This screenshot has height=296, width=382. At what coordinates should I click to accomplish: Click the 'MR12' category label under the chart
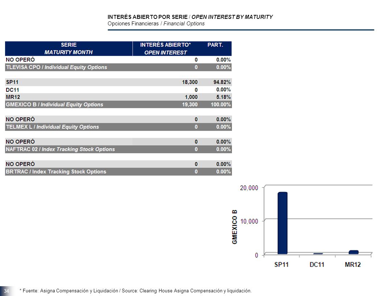click(353, 264)
